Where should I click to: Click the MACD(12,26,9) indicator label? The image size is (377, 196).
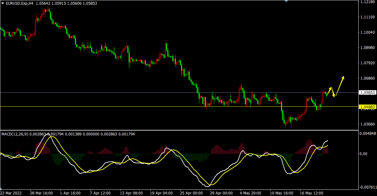coord(15,134)
